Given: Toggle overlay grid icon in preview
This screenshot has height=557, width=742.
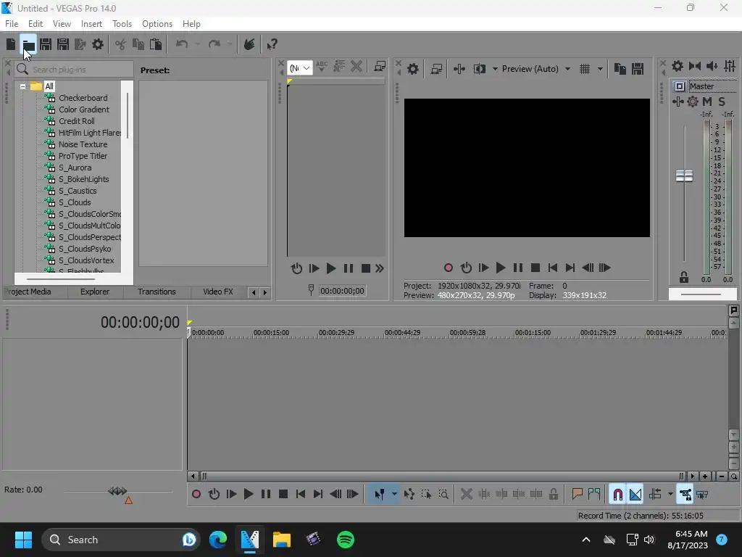Looking at the screenshot, I should tap(585, 69).
